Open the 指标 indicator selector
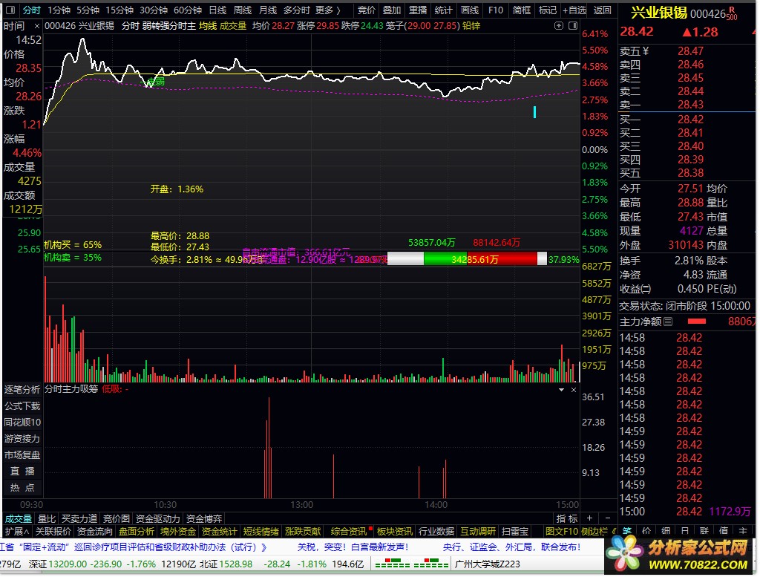Image resolution: width=760 pixels, height=577 pixels. [567, 519]
